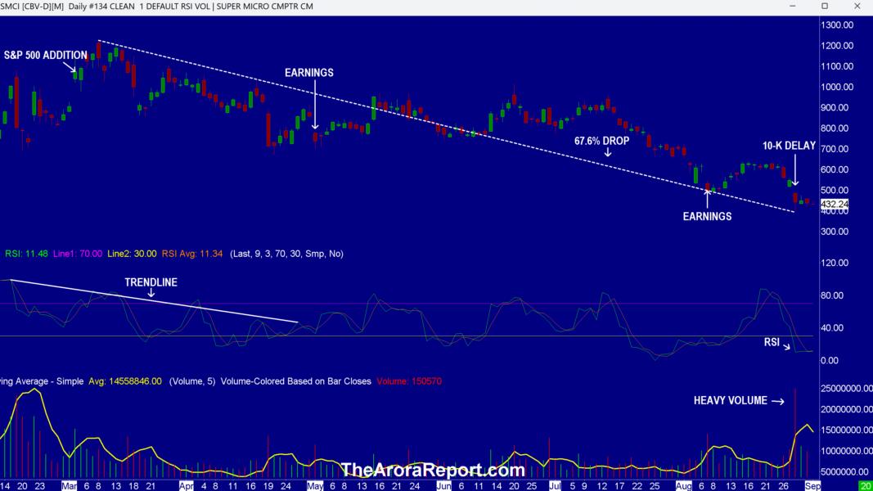
Task: Click the 'TRENDLINE' label in RSI pane
Action: pos(151,282)
